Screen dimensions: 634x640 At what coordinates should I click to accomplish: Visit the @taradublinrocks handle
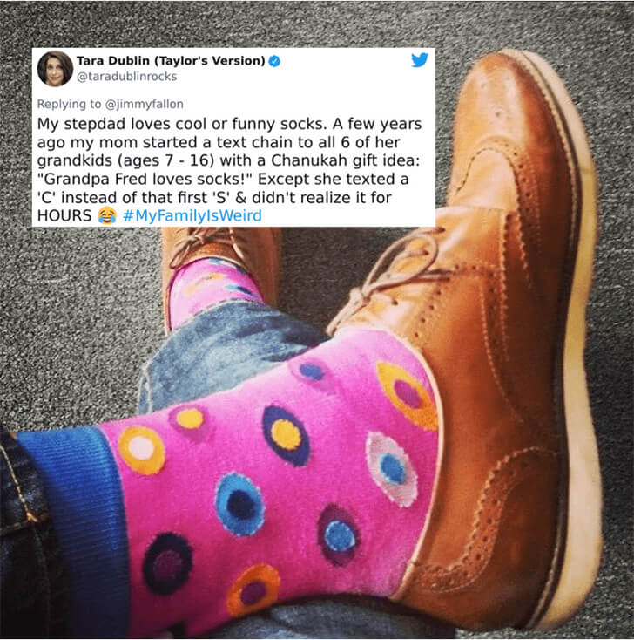point(127,77)
